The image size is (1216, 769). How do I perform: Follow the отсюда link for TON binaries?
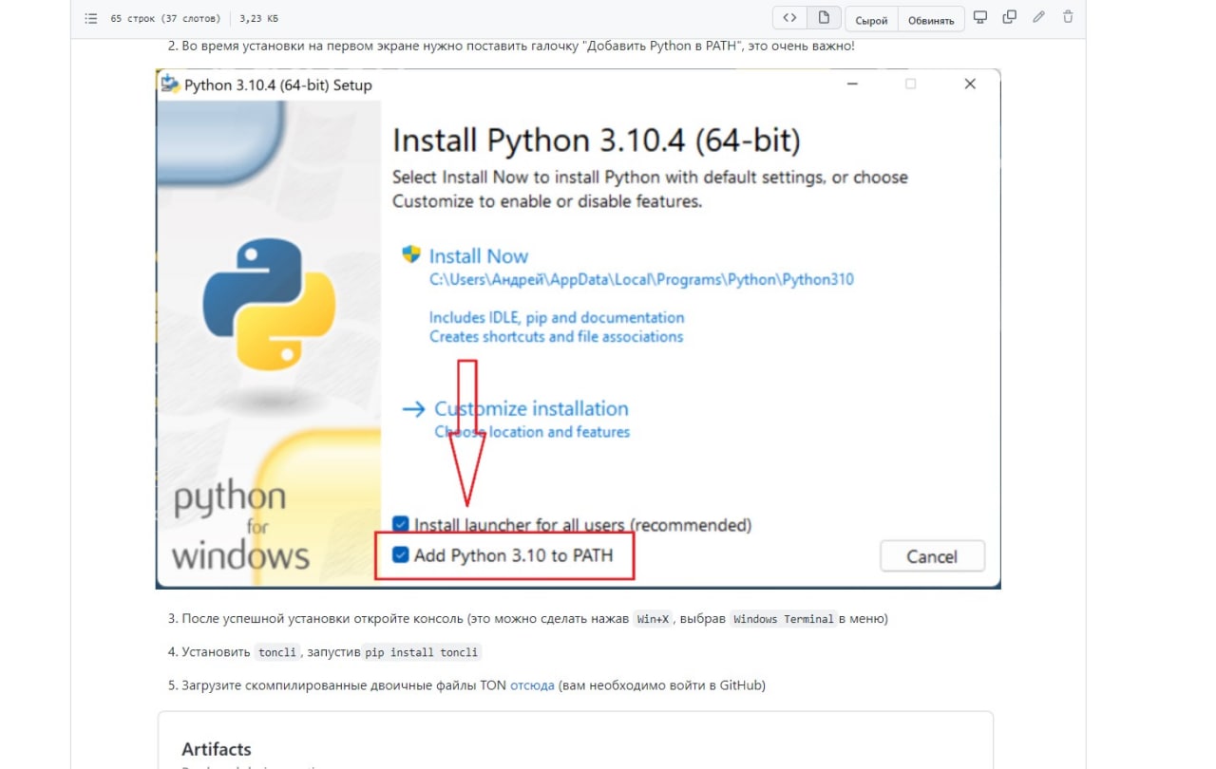click(532, 685)
